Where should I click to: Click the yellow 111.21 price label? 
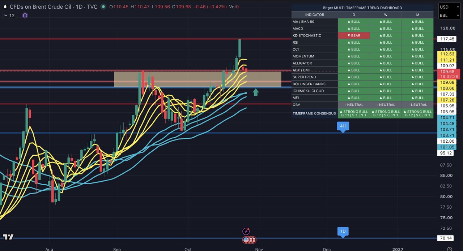[447, 60]
